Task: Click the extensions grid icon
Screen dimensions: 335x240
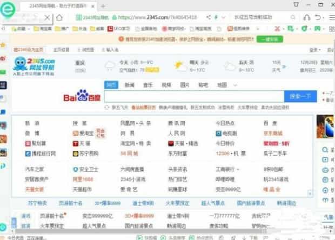Action: (332, 29)
